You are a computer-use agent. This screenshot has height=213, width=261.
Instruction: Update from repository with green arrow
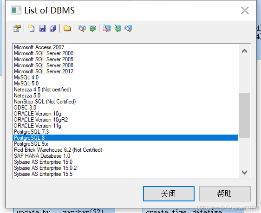coord(117,28)
